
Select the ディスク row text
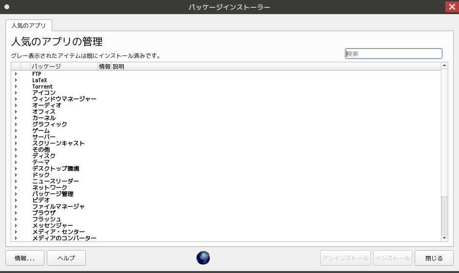tap(44, 156)
